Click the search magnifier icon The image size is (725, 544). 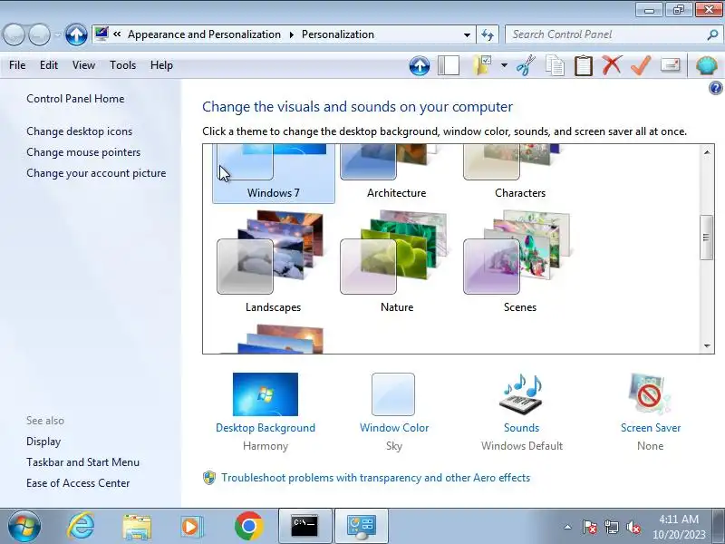click(712, 34)
